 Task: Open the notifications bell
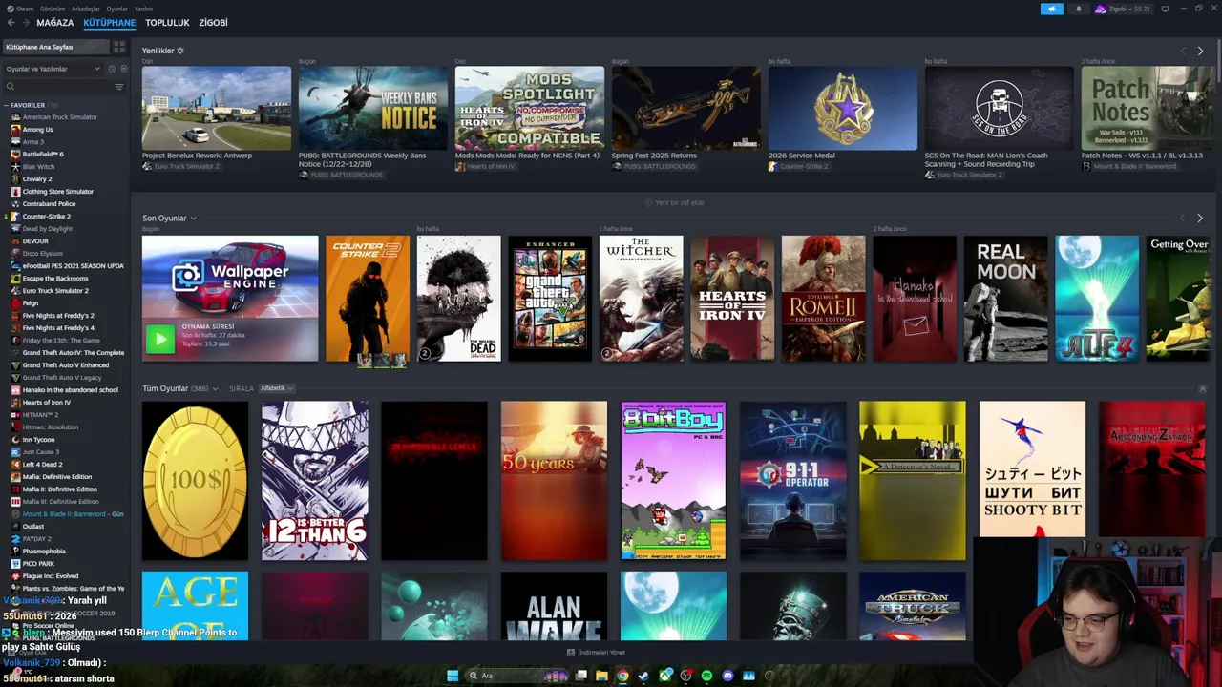pos(1079,9)
